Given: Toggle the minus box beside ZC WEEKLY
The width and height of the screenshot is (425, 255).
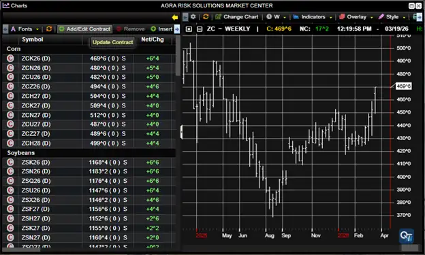Looking at the screenshot, I should pyautogui.click(x=200, y=29).
